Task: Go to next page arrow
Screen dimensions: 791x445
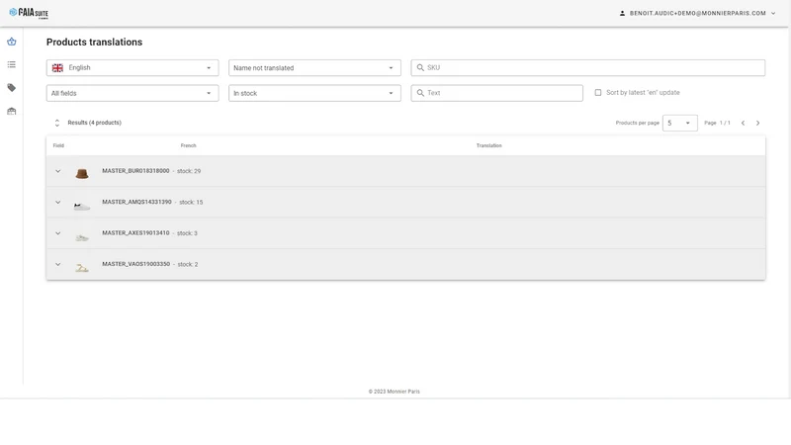Action: click(x=757, y=123)
